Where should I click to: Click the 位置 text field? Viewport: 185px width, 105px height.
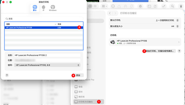(47, 60)
